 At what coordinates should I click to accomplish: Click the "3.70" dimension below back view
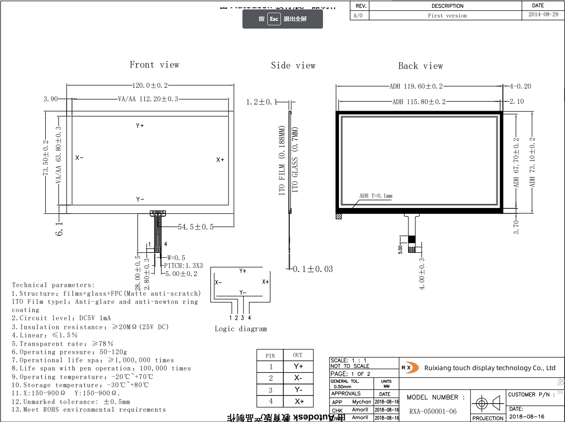516,227
